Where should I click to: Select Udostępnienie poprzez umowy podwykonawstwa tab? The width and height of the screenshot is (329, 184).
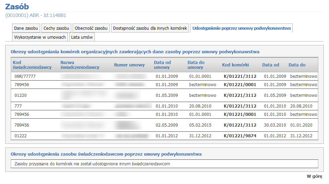point(241,28)
